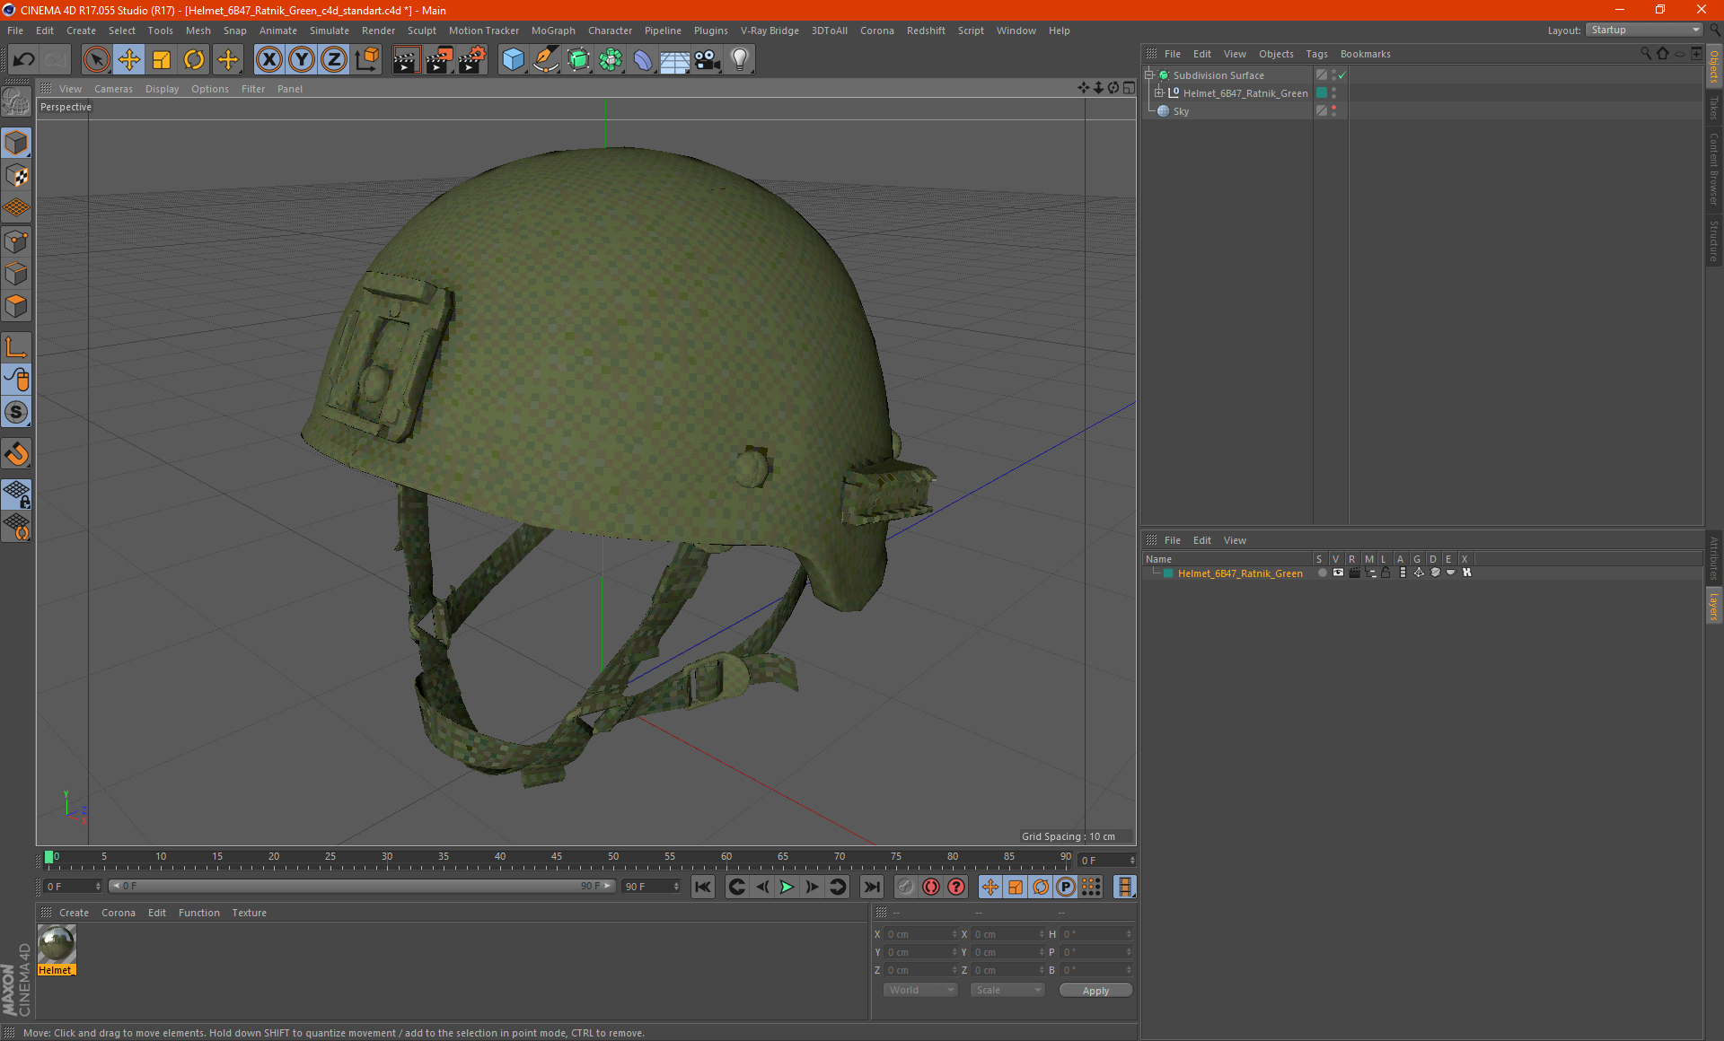
Task: Click the Undo arrow icon
Action: (24, 60)
